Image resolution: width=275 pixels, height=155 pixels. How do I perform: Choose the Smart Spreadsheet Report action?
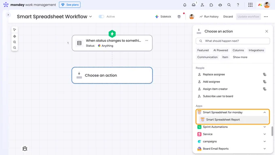(234, 119)
